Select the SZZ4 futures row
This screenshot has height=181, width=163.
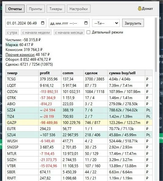click(79, 110)
